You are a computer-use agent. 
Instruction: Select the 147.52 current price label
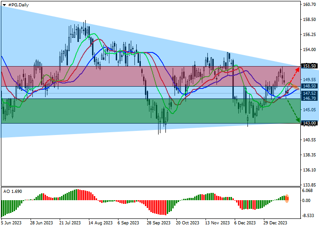coord(309,93)
